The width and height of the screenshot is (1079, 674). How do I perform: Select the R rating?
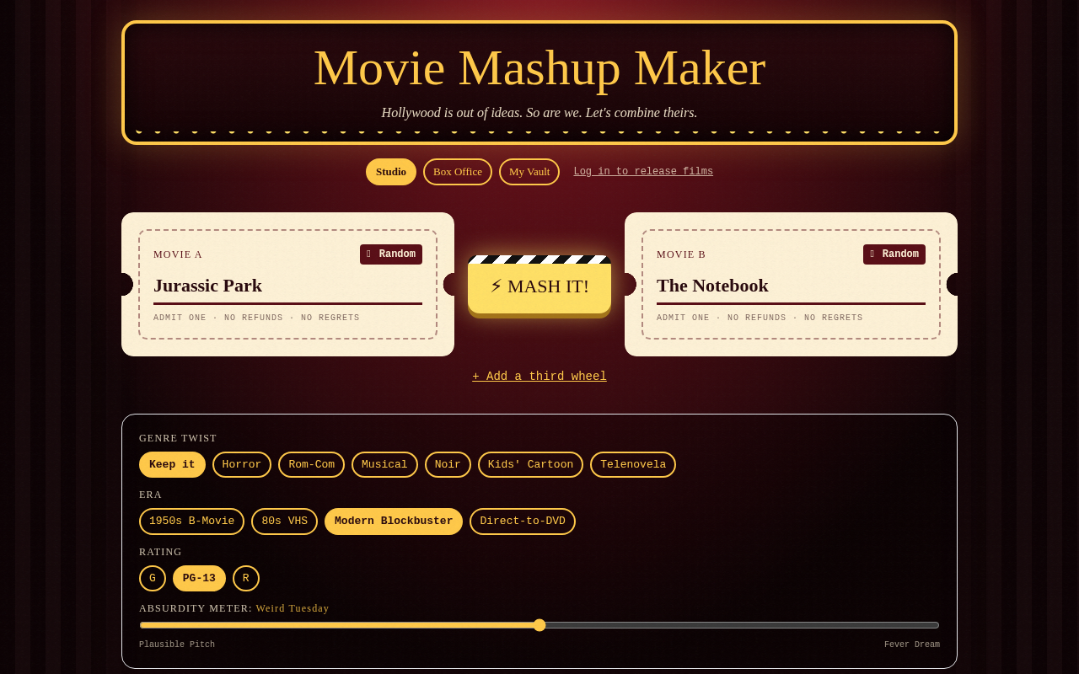click(246, 578)
